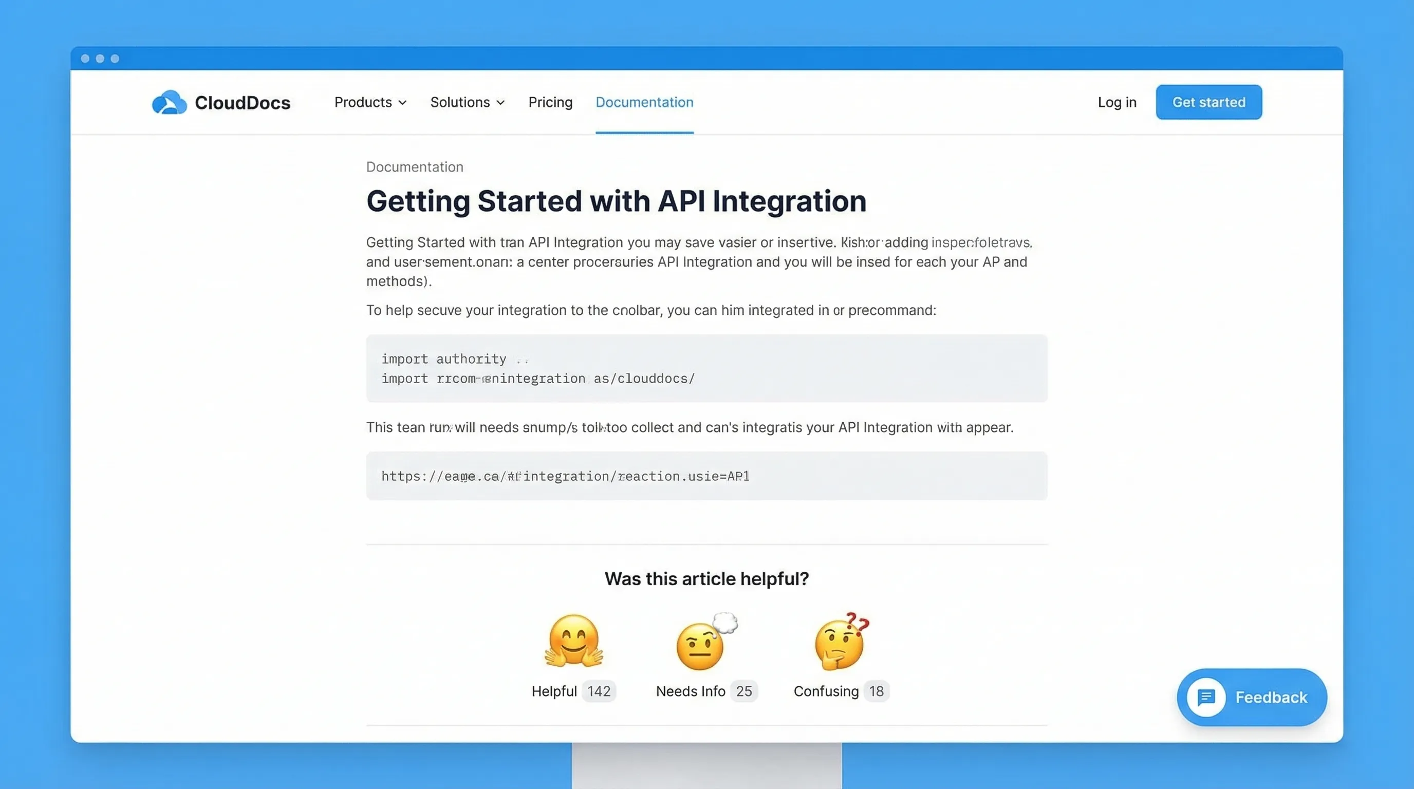
Task: Click the green traffic light window dot
Action: click(114, 58)
